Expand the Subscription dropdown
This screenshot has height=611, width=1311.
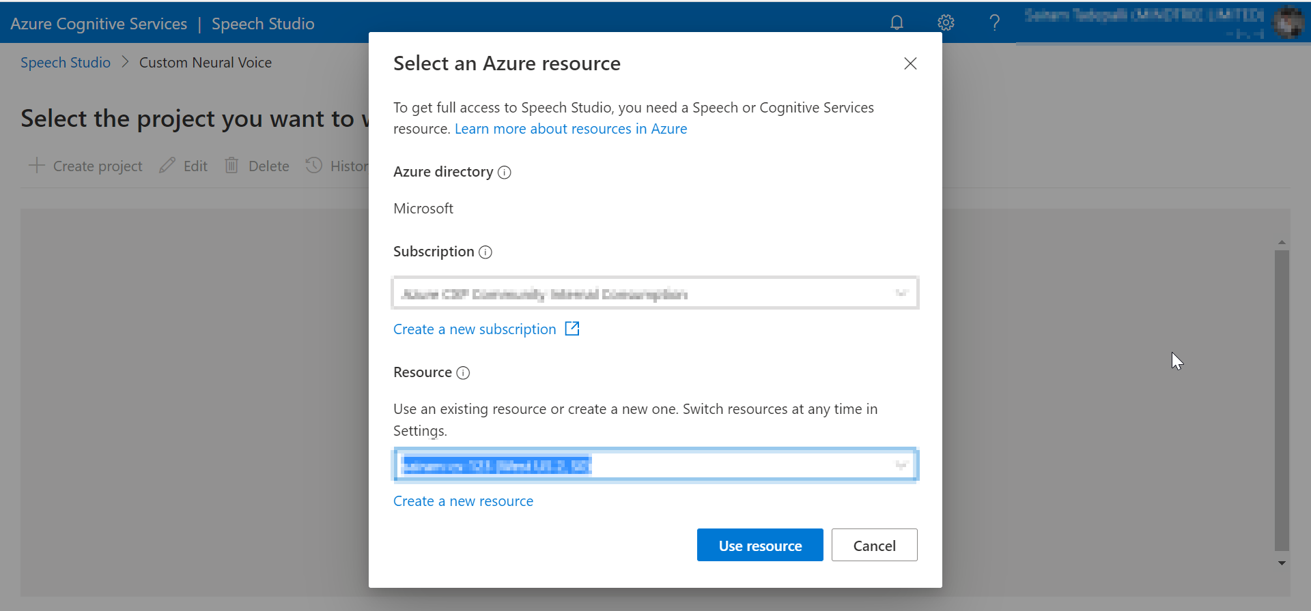click(901, 293)
